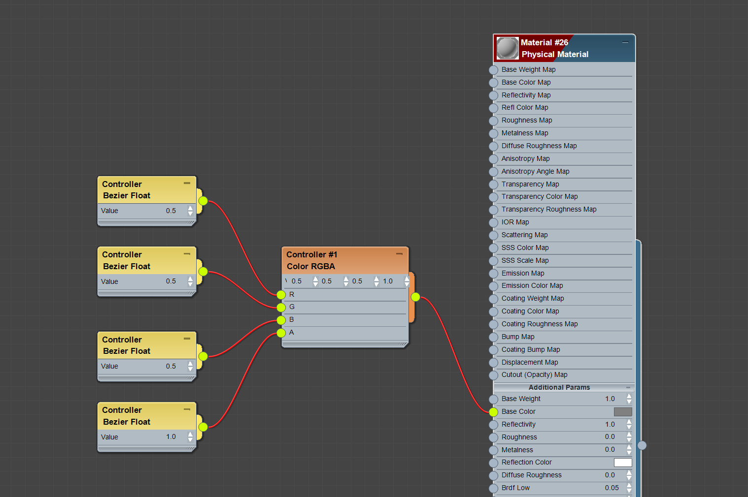Click the Coating Weight Map input socket
This screenshot has height=497, width=748.
[494, 299]
